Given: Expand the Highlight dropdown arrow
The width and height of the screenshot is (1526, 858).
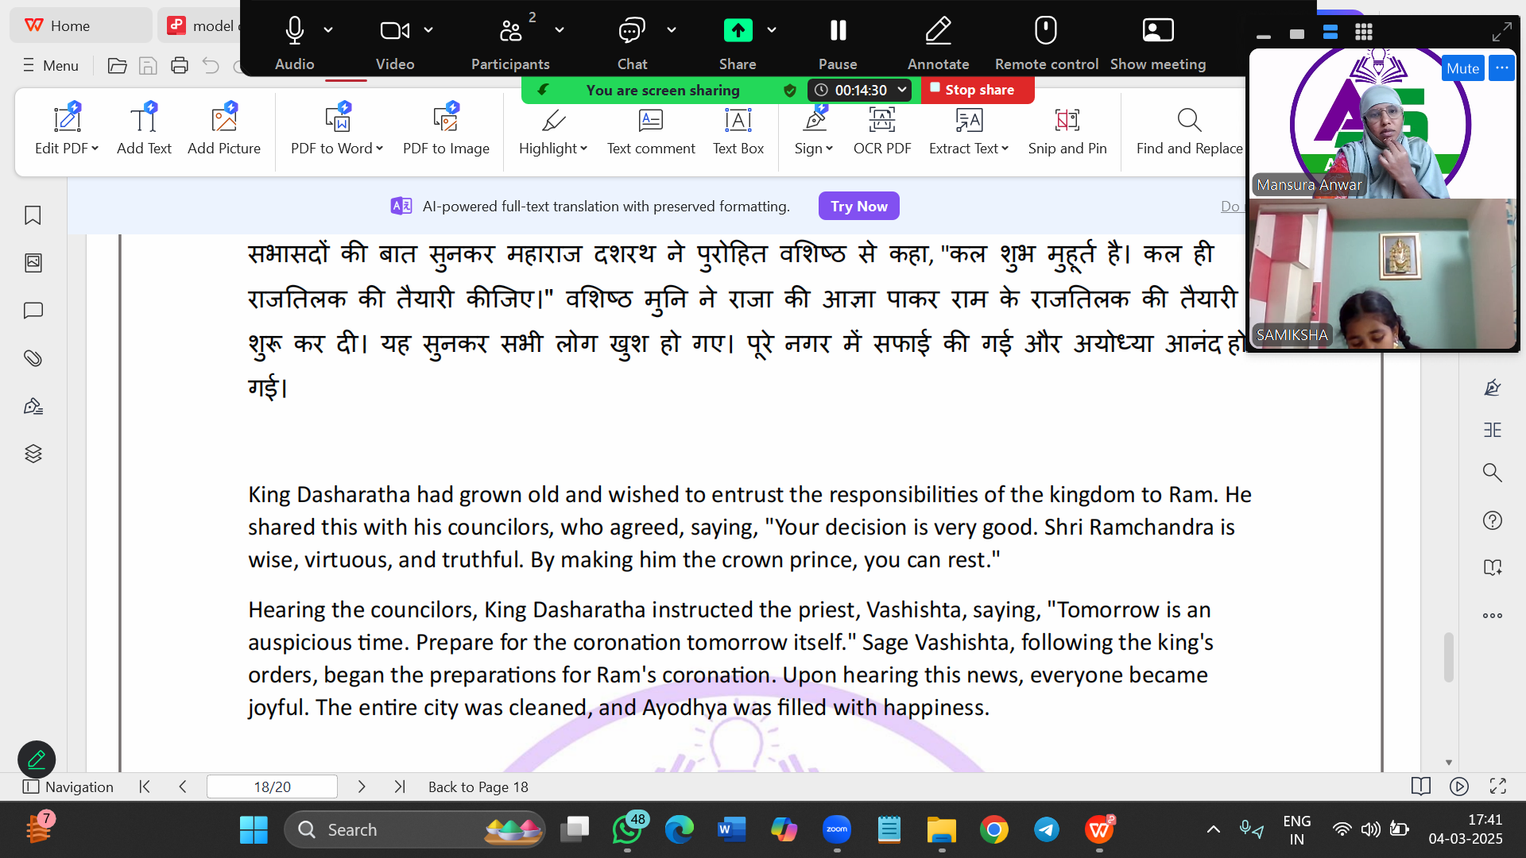Looking at the screenshot, I should [x=584, y=149].
